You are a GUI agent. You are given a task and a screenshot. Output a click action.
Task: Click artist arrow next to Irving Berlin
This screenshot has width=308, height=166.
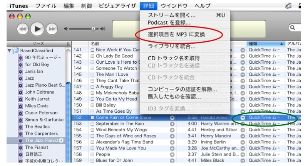pyautogui.click(x=243, y=142)
